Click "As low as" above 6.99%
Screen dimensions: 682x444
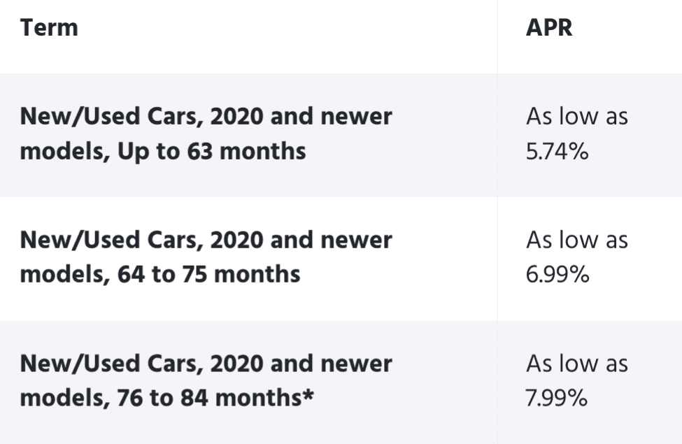tap(577, 241)
